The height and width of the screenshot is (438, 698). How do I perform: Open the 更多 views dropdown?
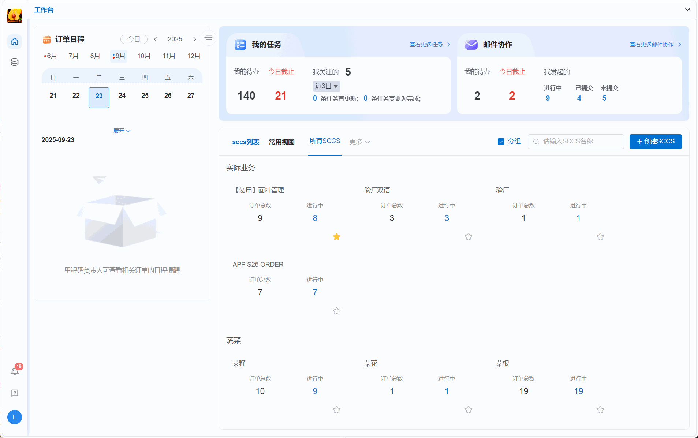(x=359, y=142)
